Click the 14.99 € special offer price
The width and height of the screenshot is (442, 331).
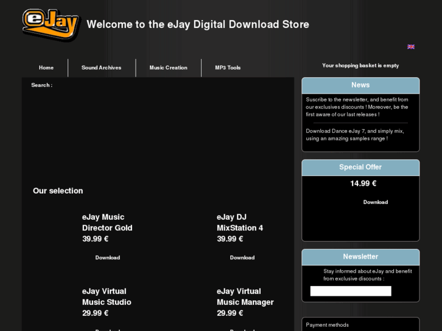363,183
